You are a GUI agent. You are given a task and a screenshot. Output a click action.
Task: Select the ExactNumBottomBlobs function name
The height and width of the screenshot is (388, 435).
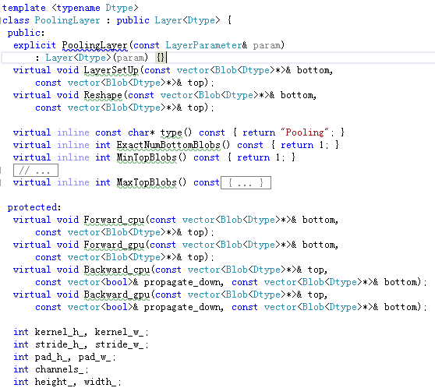(x=168, y=145)
